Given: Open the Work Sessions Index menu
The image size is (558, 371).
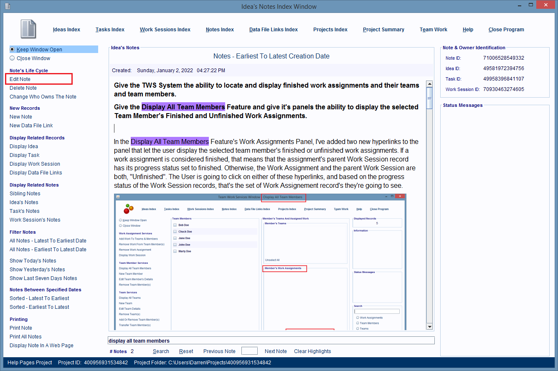Looking at the screenshot, I should click(x=165, y=30).
